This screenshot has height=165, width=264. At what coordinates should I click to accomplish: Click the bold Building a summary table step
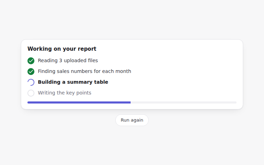pyautogui.click(x=73, y=82)
